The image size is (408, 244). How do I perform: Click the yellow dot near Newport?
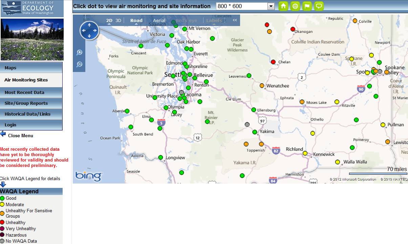[x=371, y=55]
